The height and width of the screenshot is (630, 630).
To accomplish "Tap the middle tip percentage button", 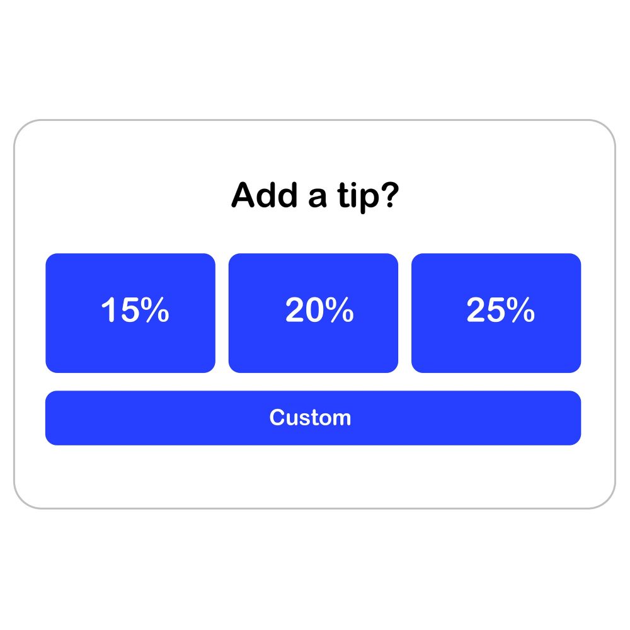I will [x=313, y=313].
